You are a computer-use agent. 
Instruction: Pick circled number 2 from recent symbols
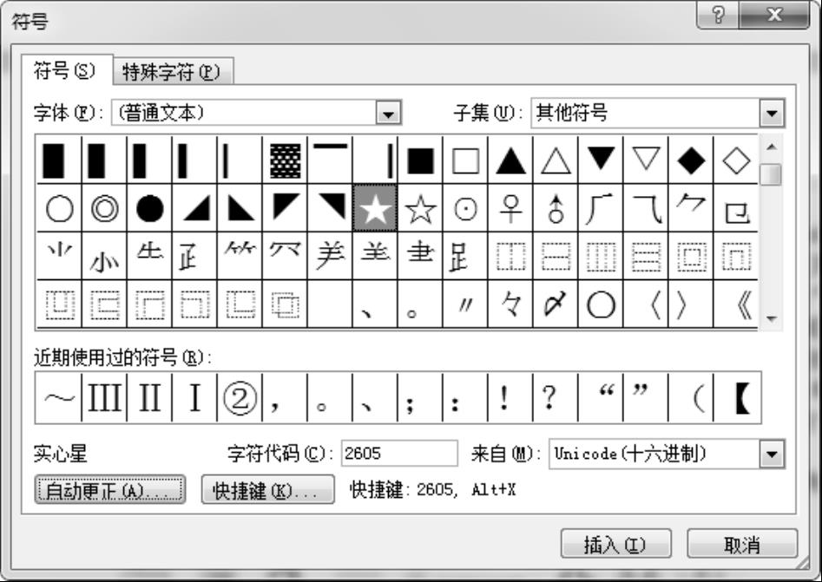tap(239, 399)
